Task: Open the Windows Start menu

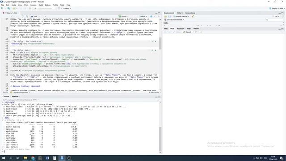Action: (4, 158)
